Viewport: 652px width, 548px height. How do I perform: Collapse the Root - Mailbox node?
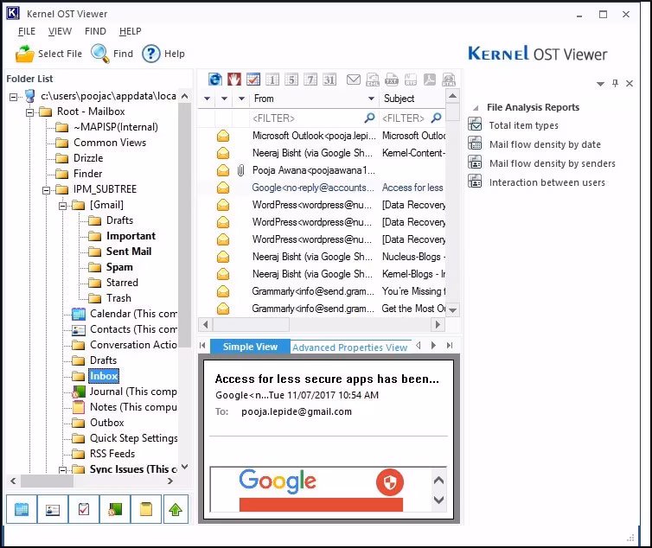30,112
